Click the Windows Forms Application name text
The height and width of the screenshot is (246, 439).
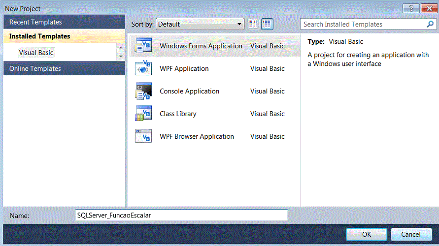click(x=201, y=46)
